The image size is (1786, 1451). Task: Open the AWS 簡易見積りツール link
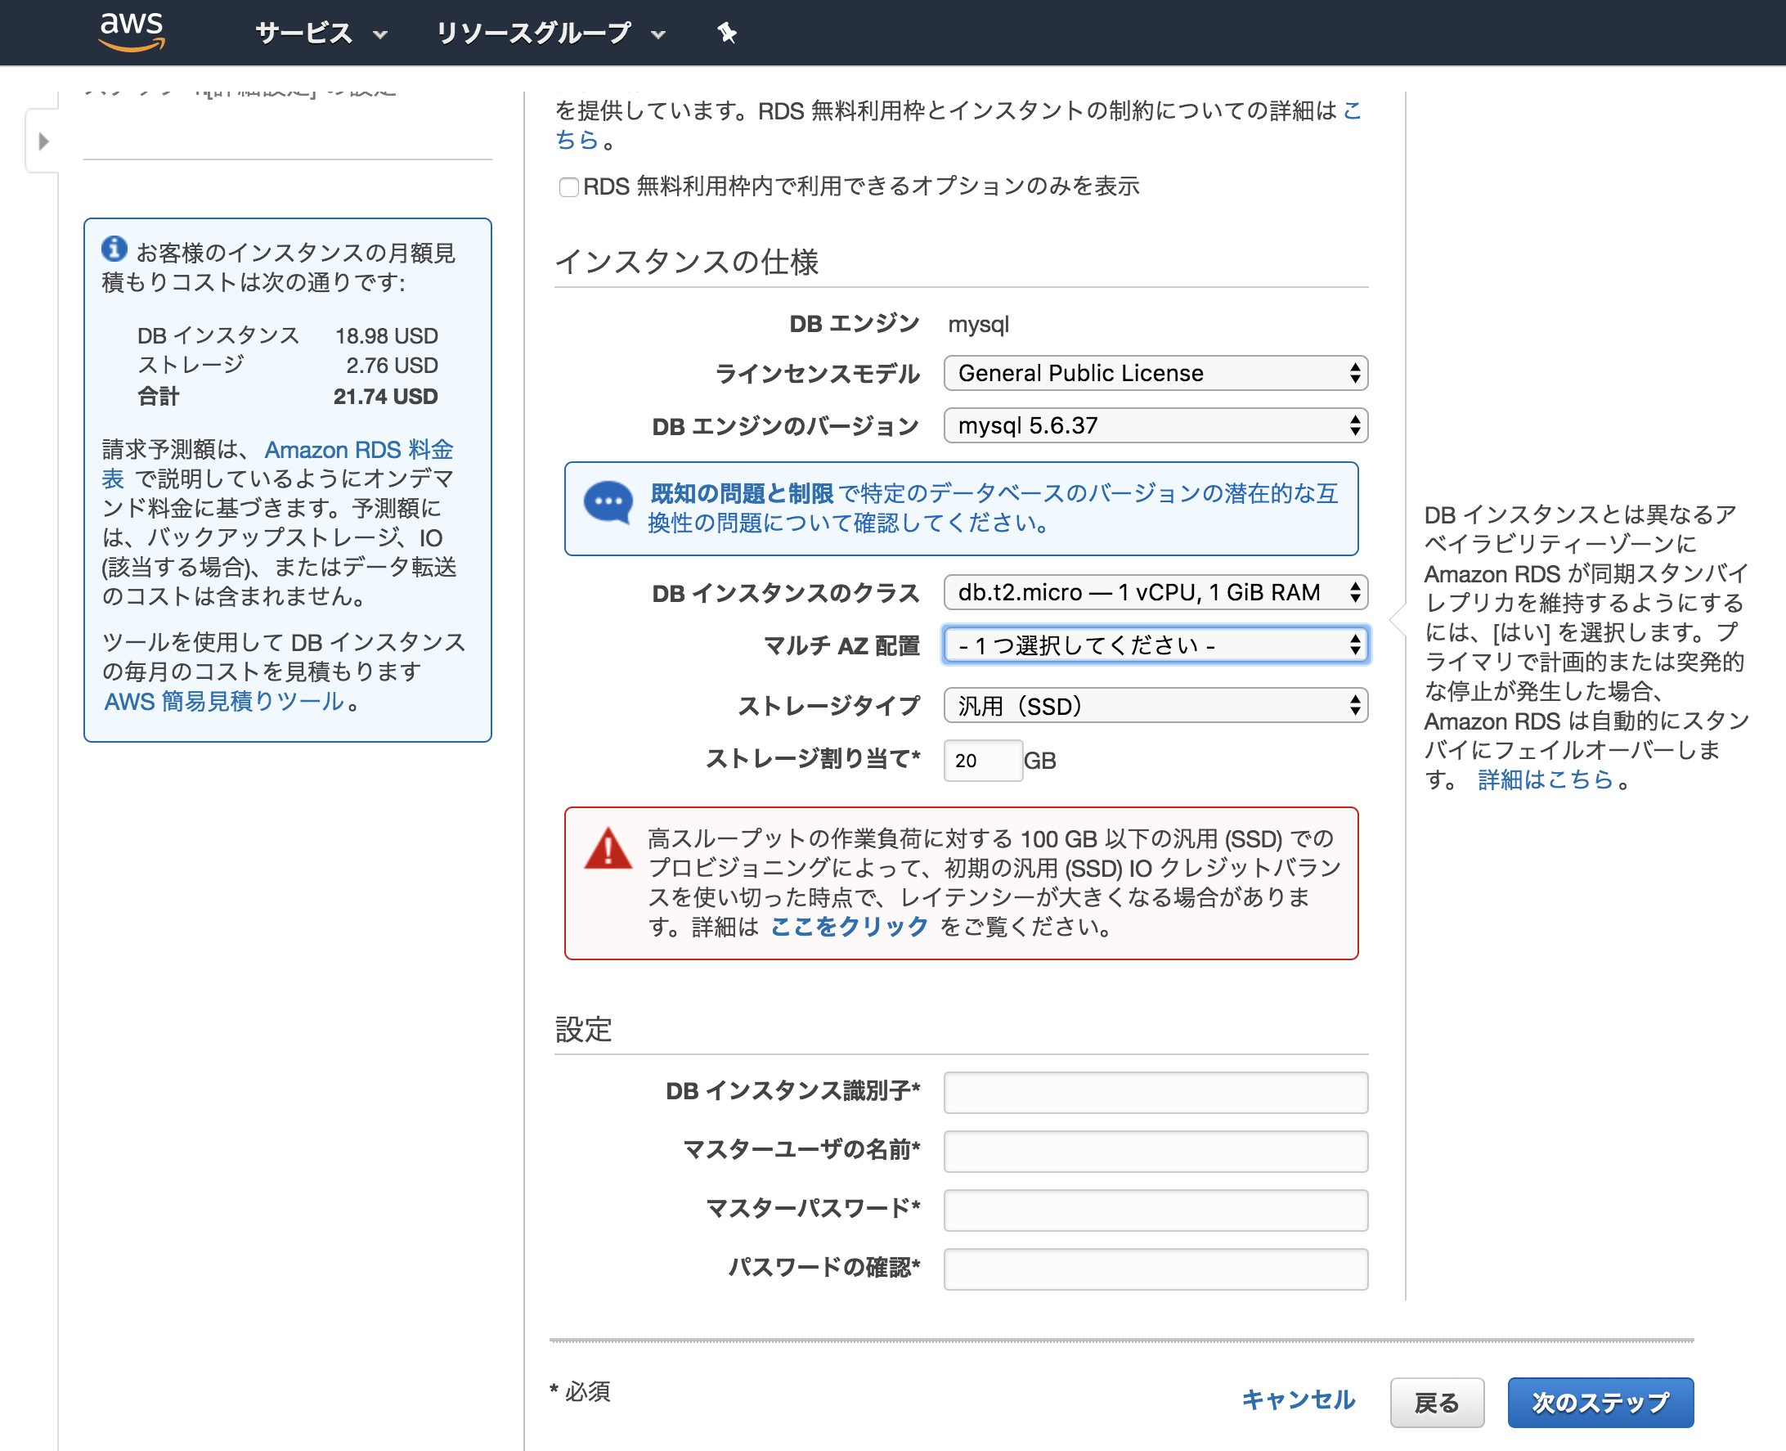pos(224,701)
